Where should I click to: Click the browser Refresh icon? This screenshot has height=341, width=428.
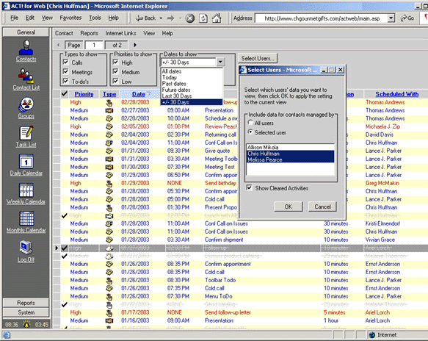[203, 18]
